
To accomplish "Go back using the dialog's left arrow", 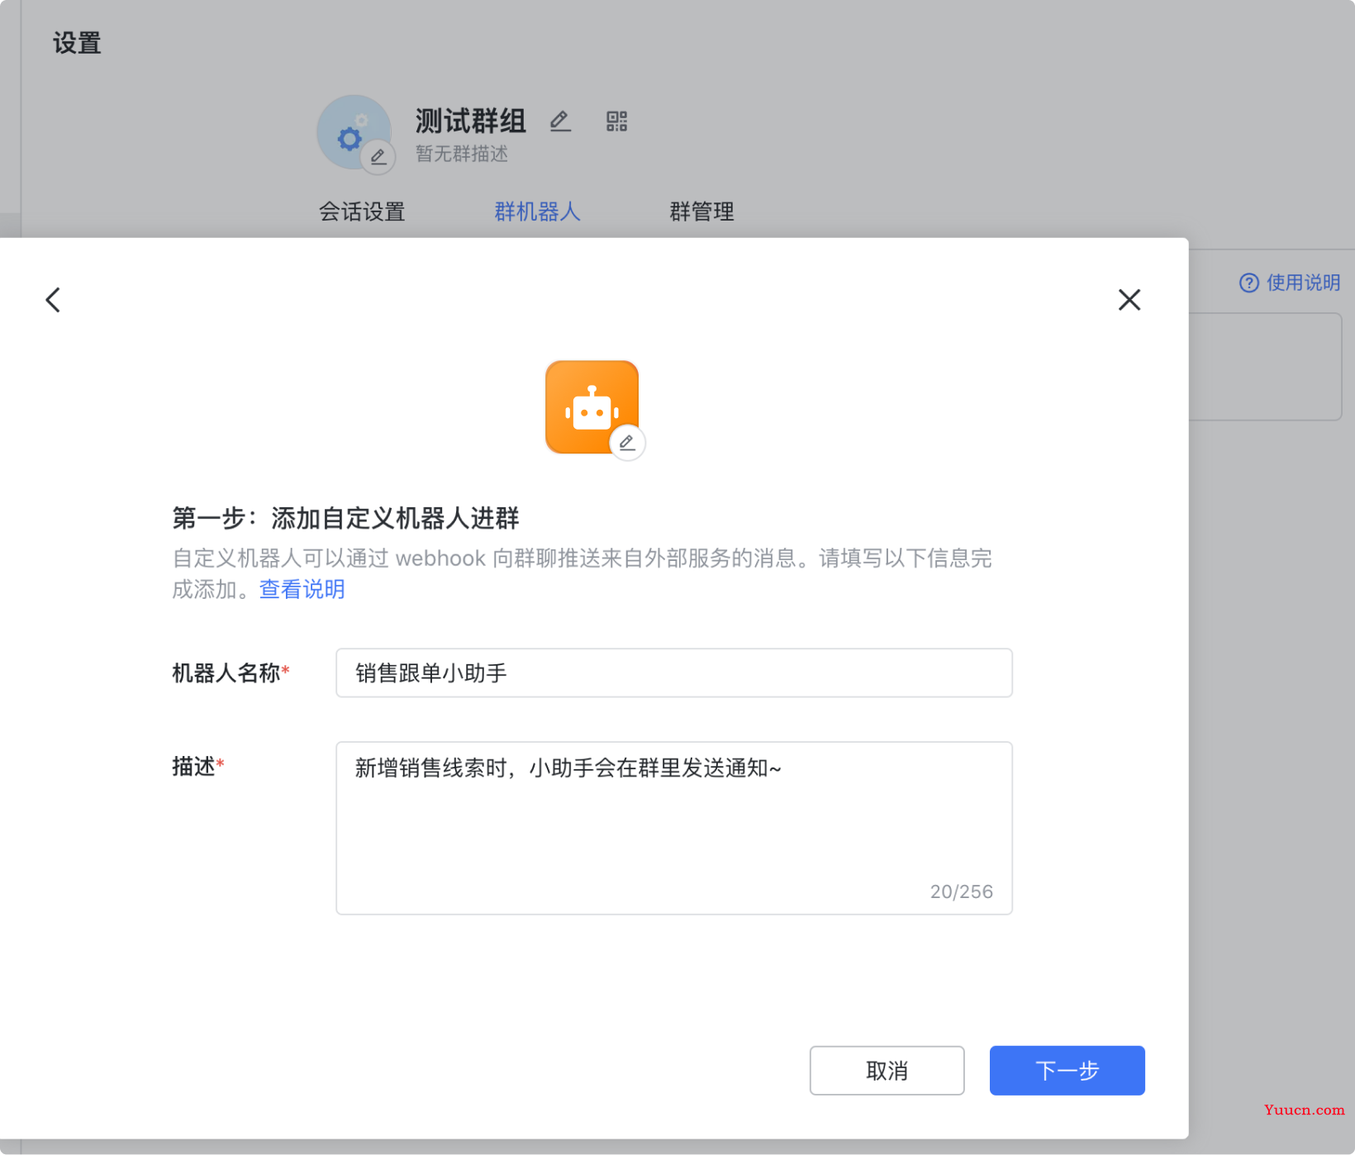I will [54, 300].
